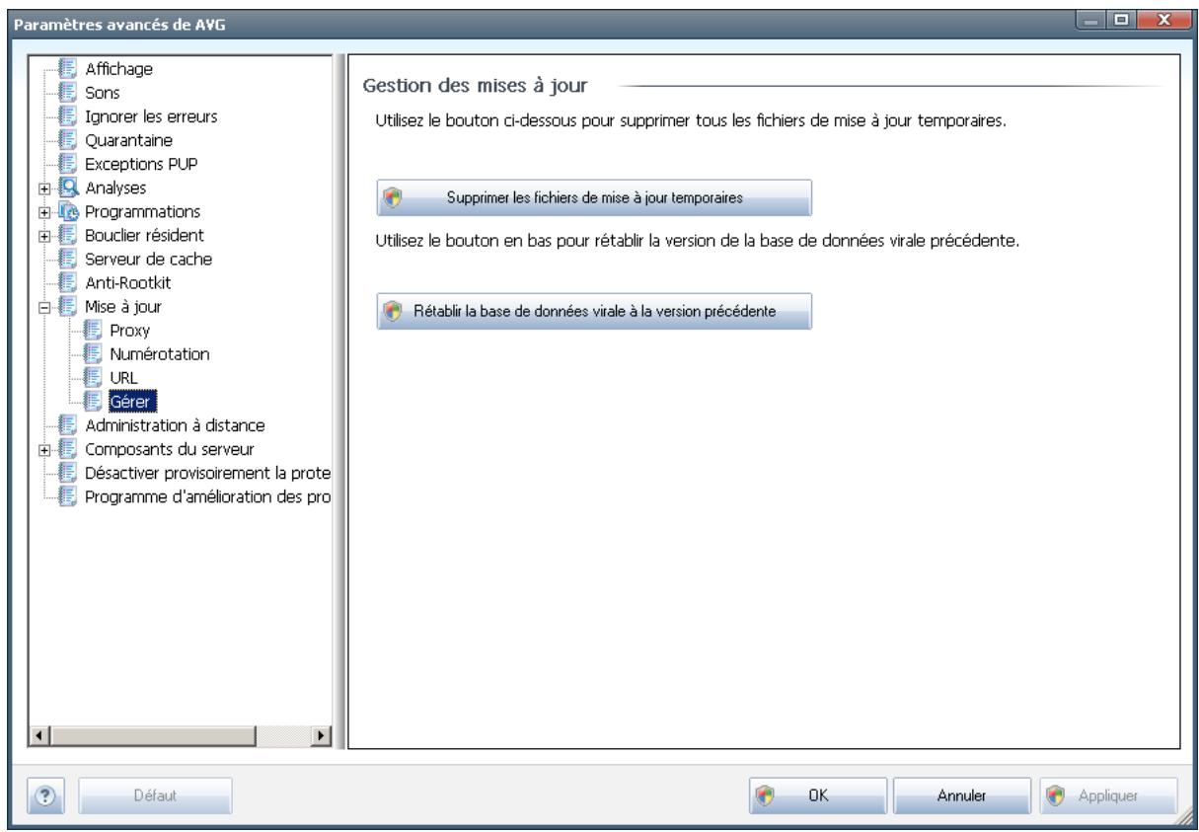Click Supprimer les fichiers de mise à jour temporaires
Image resolution: width=1199 pixels, height=832 pixels.
pyautogui.click(x=593, y=197)
